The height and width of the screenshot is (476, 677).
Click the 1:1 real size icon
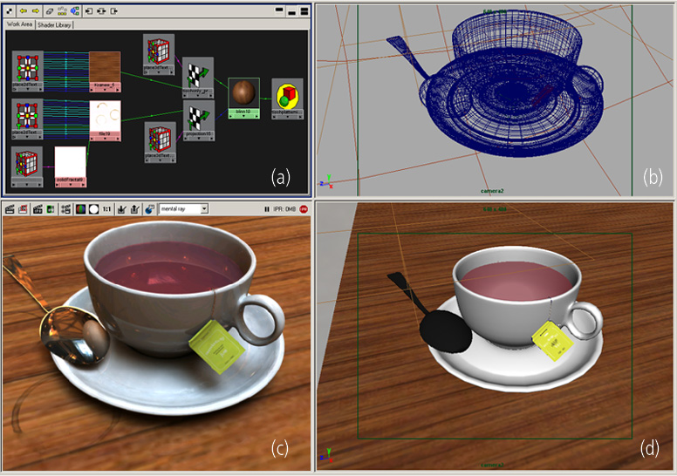pos(107,209)
